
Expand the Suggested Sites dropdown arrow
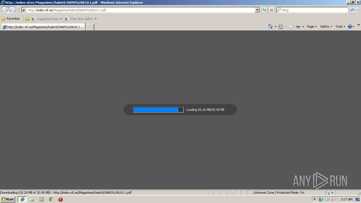(61, 19)
